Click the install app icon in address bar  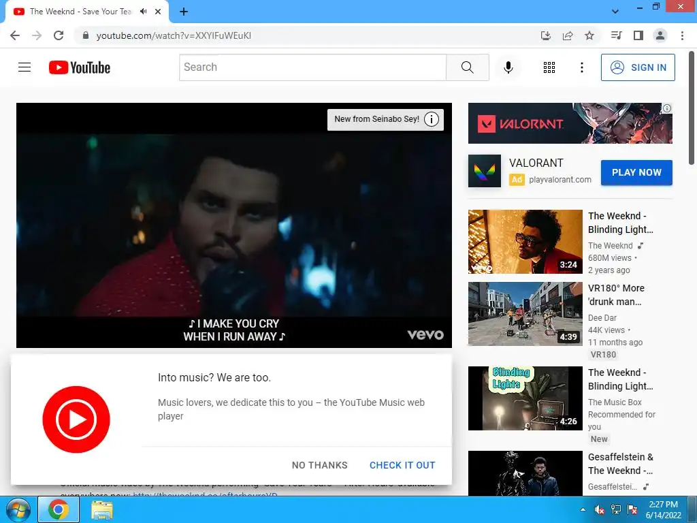click(545, 35)
